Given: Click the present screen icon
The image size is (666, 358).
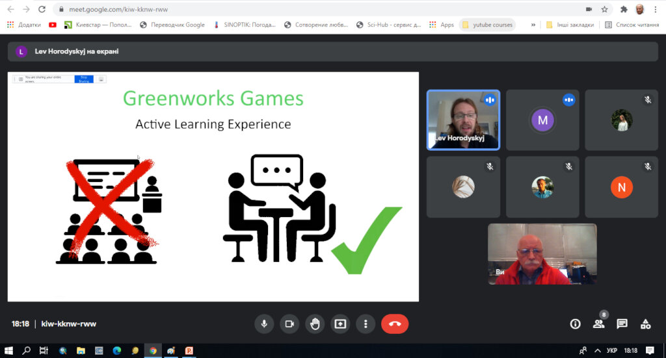Looking at the screenshot, I should pyautogui.click(x=340, y=324).
